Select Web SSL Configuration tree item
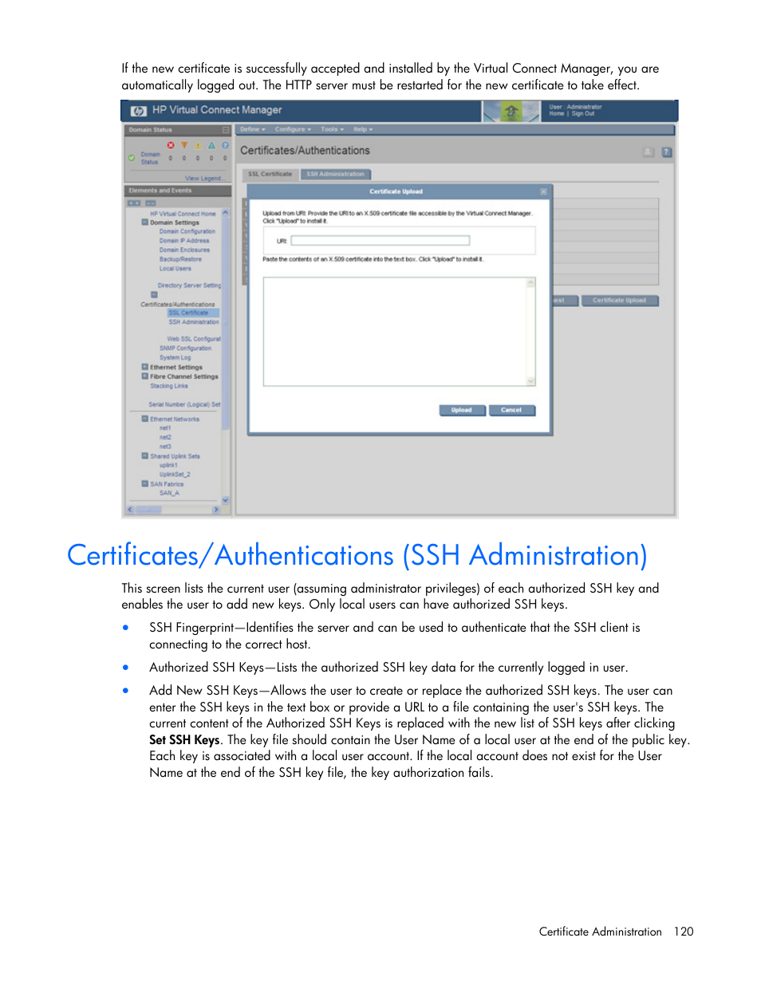 [194, 339]
